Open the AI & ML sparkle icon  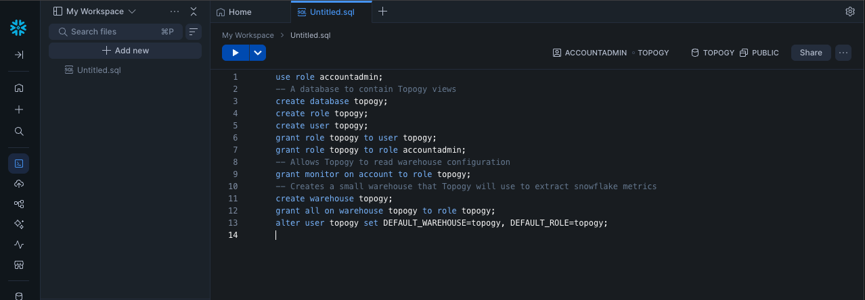point(19,224)
